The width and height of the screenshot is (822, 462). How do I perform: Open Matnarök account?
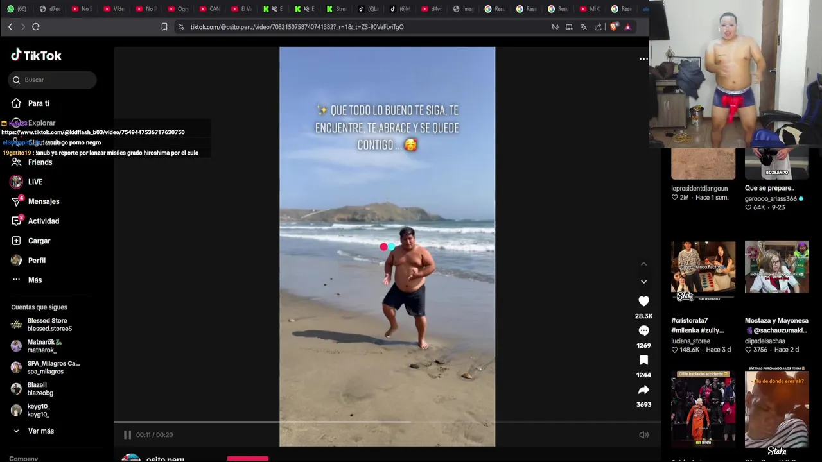point(44,346)
